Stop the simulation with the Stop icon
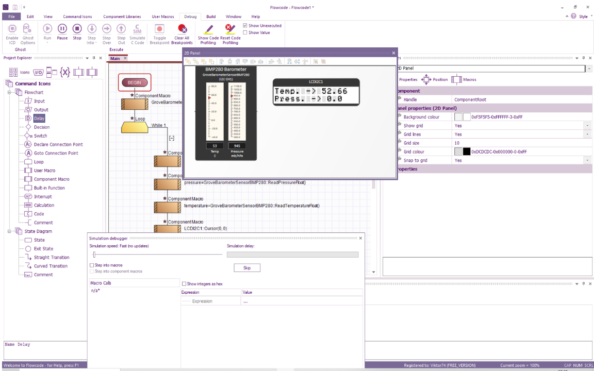Screen dimensions: 594x371 (x=77, y=29)
